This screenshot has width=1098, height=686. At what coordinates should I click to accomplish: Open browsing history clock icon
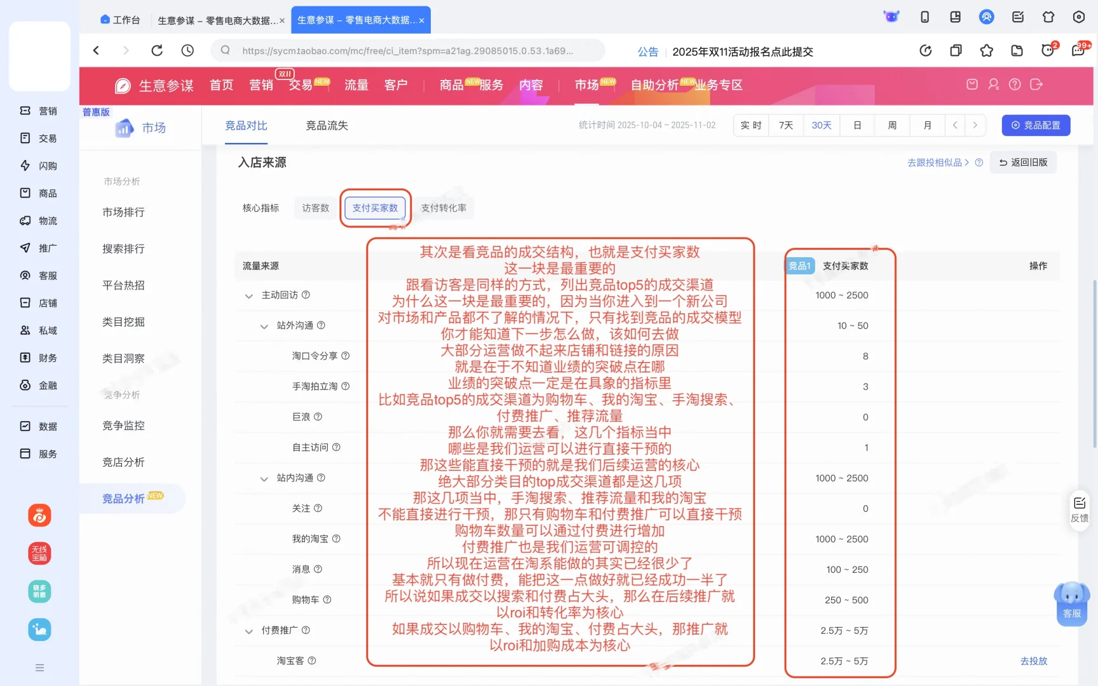[x=187, y=50]
